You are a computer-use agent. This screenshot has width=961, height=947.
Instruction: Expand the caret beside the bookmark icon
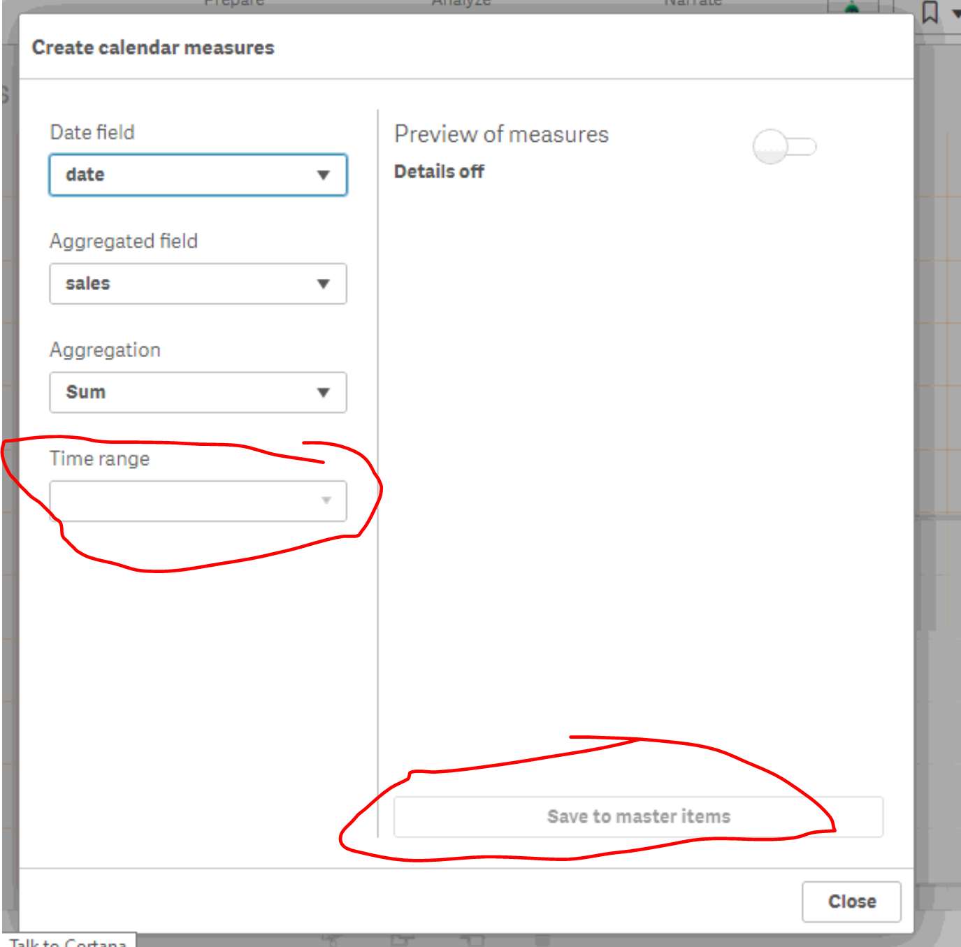click(955, 14)
